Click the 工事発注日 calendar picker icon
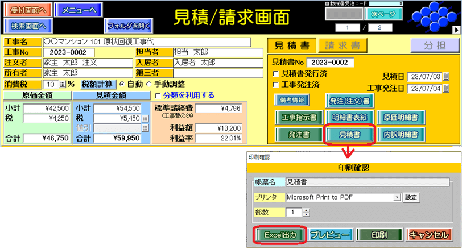The width and height of the screenshot is (462, 249). (446, 88)
